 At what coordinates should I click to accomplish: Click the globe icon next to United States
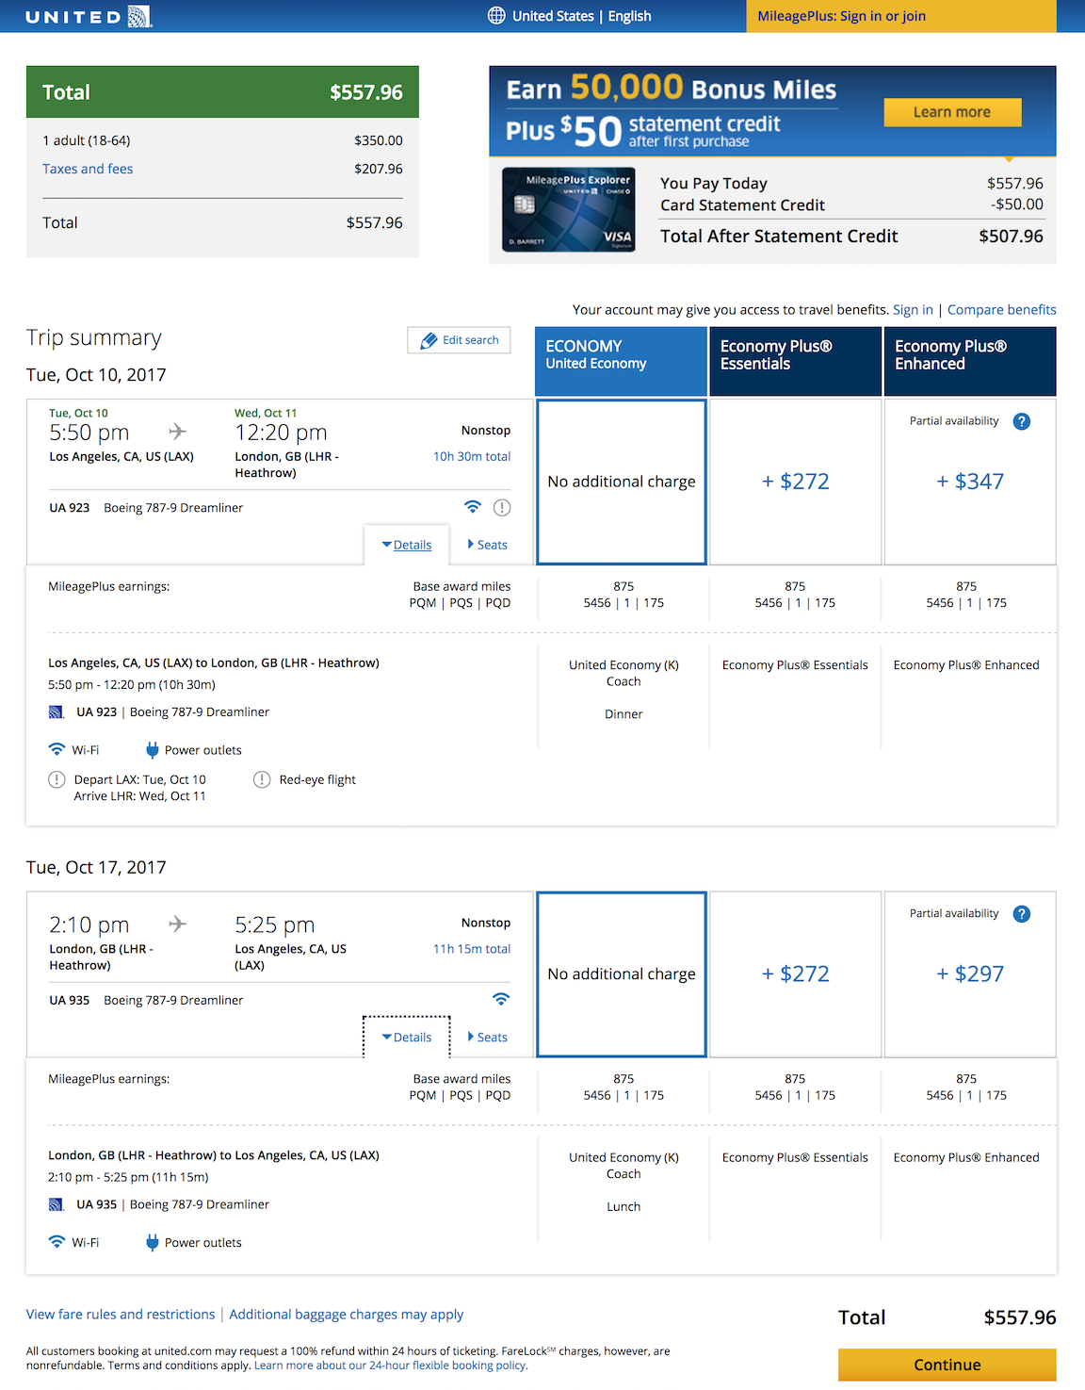pos(496,15)
